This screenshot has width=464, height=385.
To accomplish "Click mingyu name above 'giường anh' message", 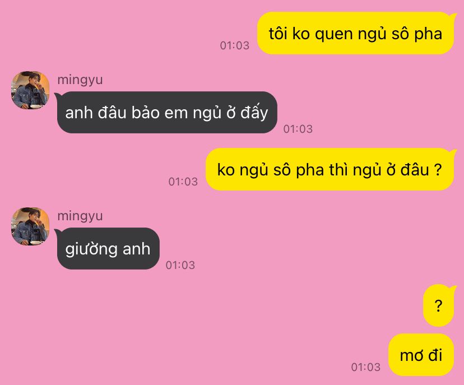I will click(80, 216).
